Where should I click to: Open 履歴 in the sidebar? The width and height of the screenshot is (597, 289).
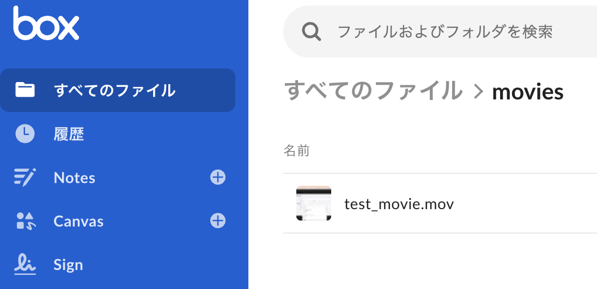69,134
